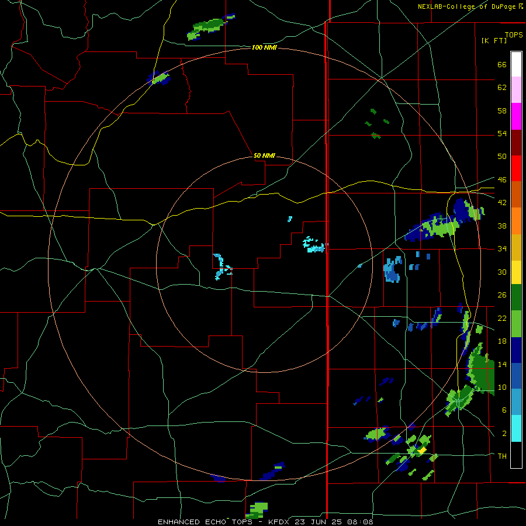
Task: Click the single yellow echo cell on the map
Action: [x=421, y=450]
